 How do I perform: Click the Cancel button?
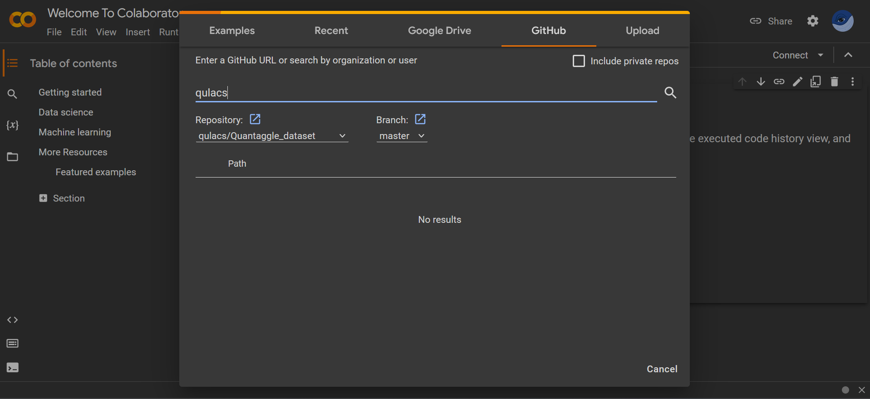(x=662, y=369)
